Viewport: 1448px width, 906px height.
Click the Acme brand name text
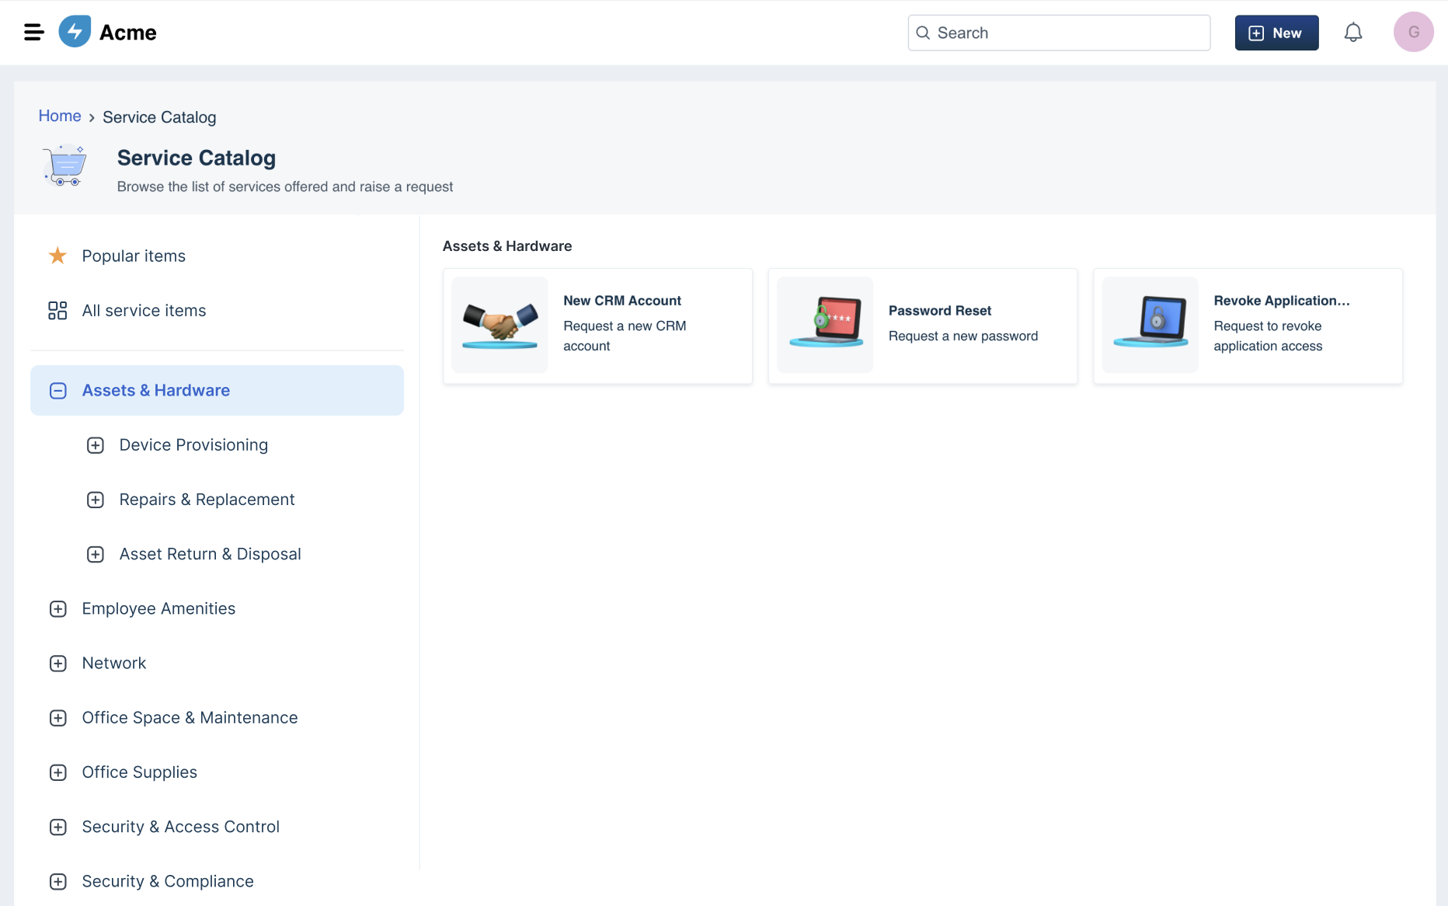point(128,33)
